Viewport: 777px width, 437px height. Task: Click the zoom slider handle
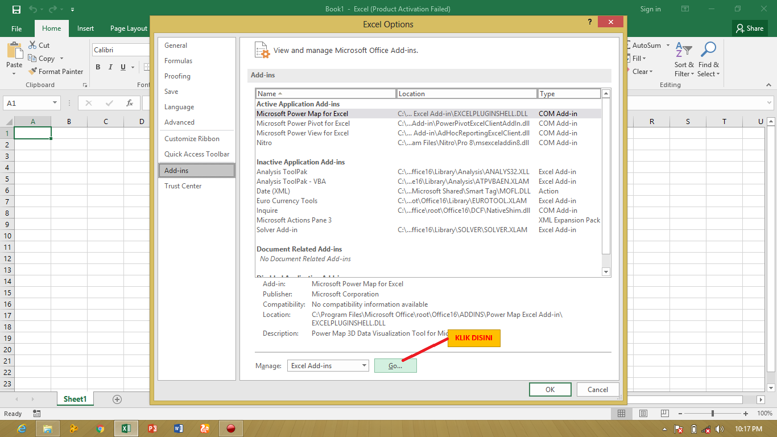pyautogui.click(x=713, y=414)
